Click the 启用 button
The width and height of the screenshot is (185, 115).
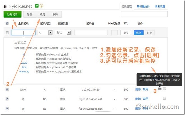(42, 14)
